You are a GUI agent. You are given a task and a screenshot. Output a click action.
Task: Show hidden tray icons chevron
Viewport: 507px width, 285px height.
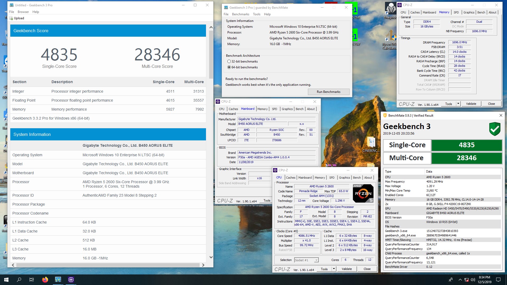tap(460, 280)
